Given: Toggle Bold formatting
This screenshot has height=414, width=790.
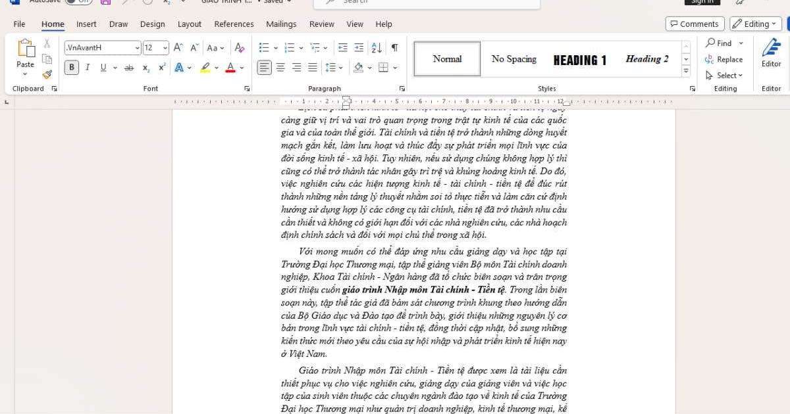Looking at the screenshot, I should tap(71, 67).
